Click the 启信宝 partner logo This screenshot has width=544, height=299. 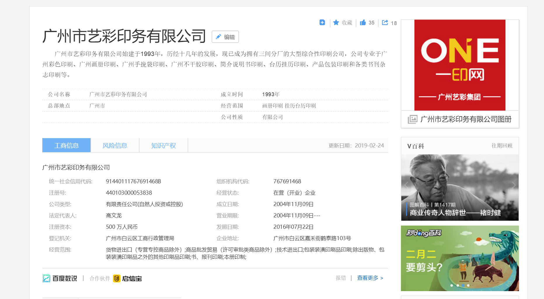127,279
